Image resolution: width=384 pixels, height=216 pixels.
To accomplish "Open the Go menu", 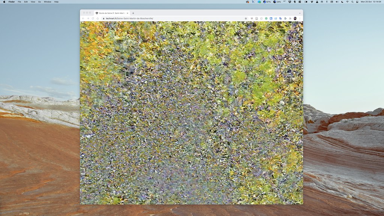I will click(x=39, y=2).
